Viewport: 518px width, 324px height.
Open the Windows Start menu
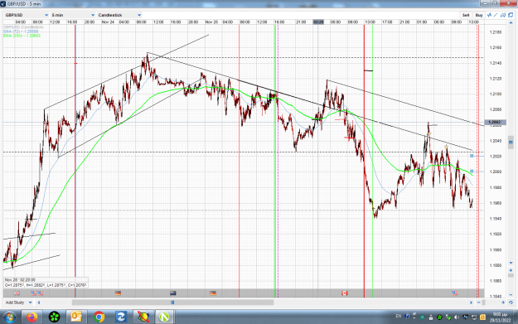[9, 317]
